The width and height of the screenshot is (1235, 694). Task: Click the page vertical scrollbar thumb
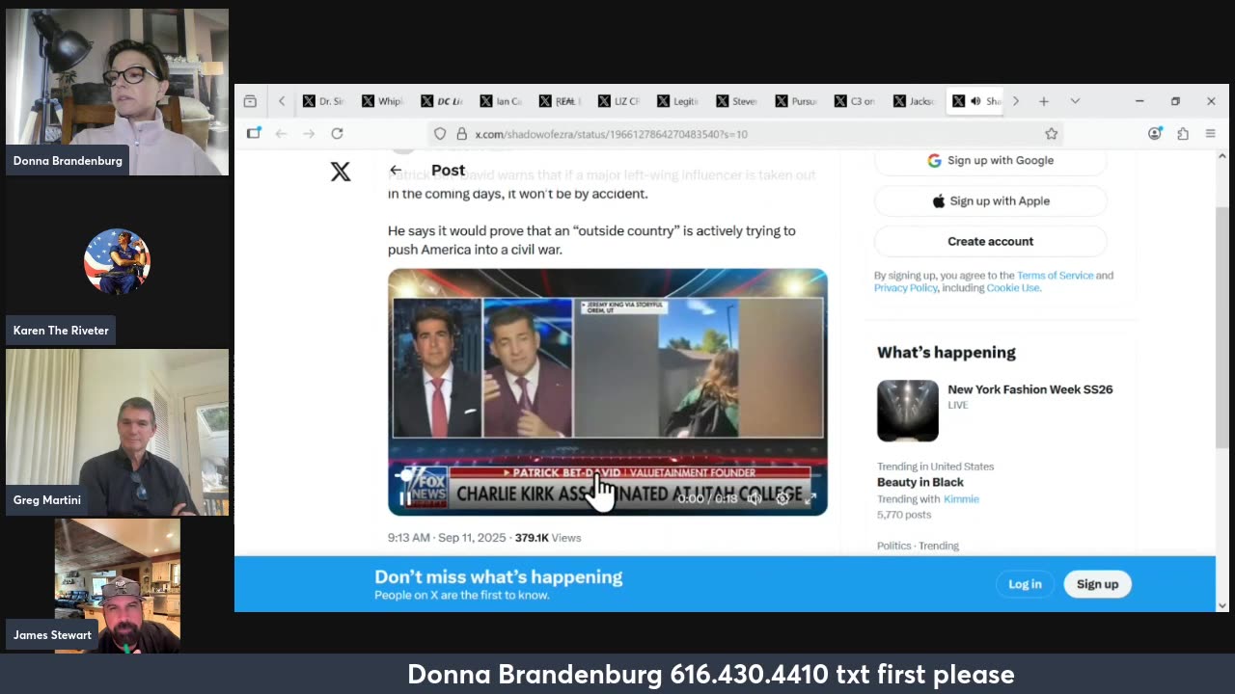pyautogui.click(x=1222, y=328)
